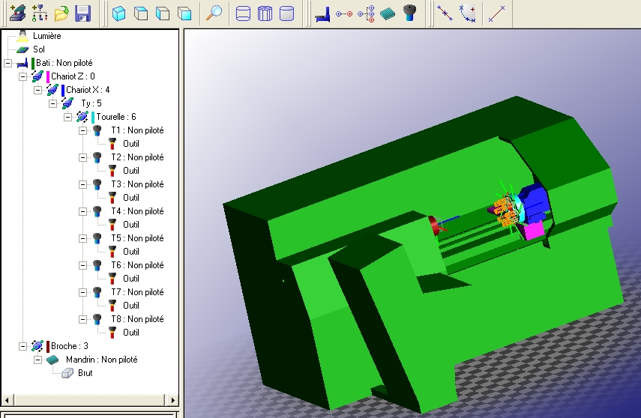Viewport: 641px width, 418px height.
Task: Select 'T2 : Non piloté' in tree
Action: [137, 157]
